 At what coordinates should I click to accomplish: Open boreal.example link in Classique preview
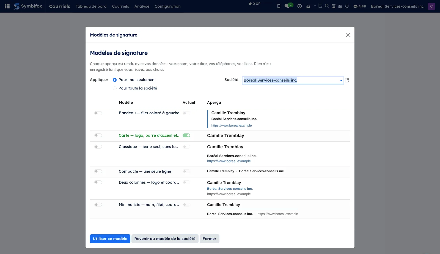(229, 161)
